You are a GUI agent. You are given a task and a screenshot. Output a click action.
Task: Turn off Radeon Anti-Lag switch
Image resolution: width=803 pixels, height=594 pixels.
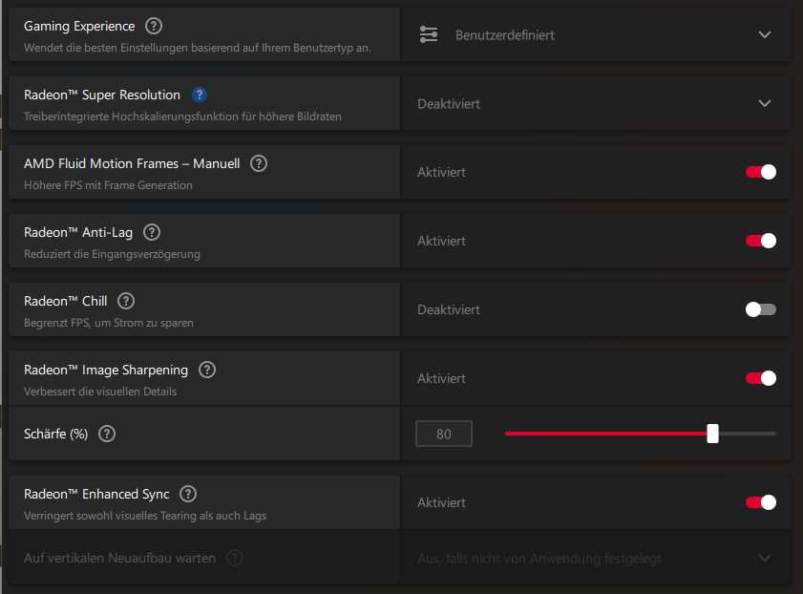(x=761, y=241)
